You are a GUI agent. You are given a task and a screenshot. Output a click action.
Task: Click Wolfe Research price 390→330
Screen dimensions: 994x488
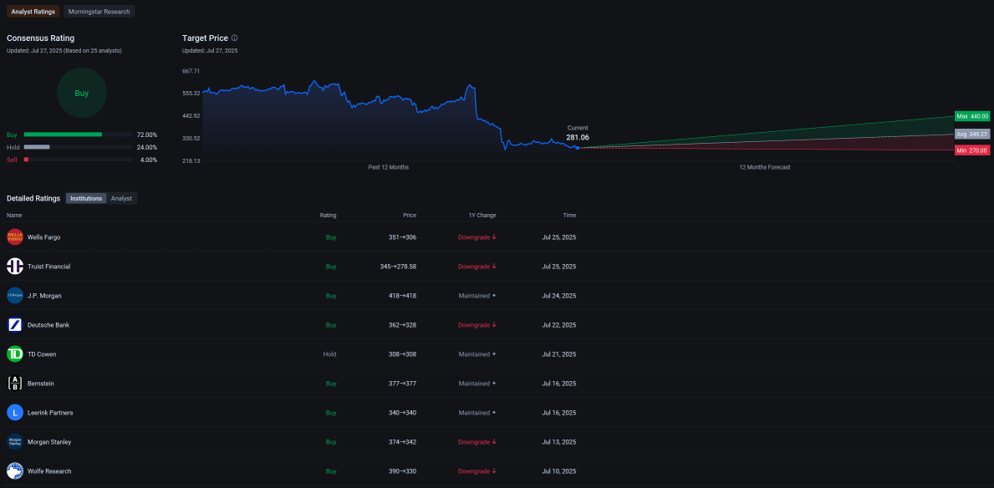point(403,471)
